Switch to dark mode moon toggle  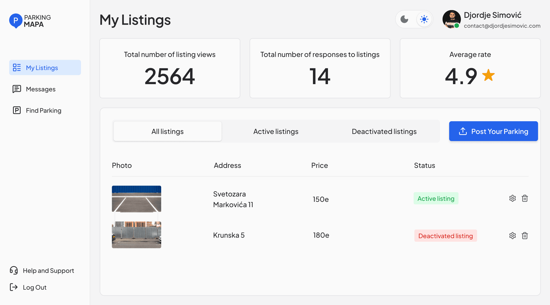click(404, 19)
